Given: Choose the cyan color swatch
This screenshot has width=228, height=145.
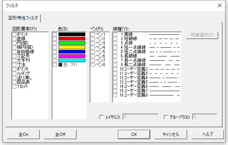Looking at the screenshot, I should [72, 60].
